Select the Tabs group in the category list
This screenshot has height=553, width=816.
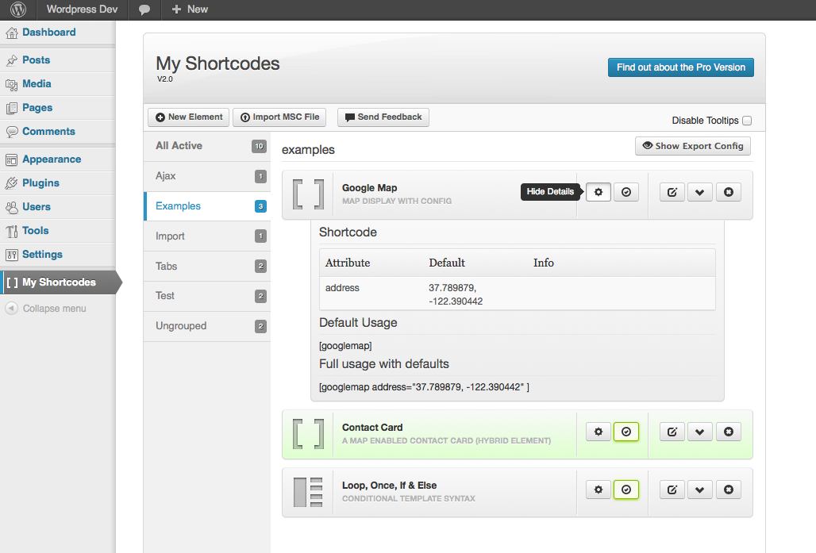[x=207, y=266]
